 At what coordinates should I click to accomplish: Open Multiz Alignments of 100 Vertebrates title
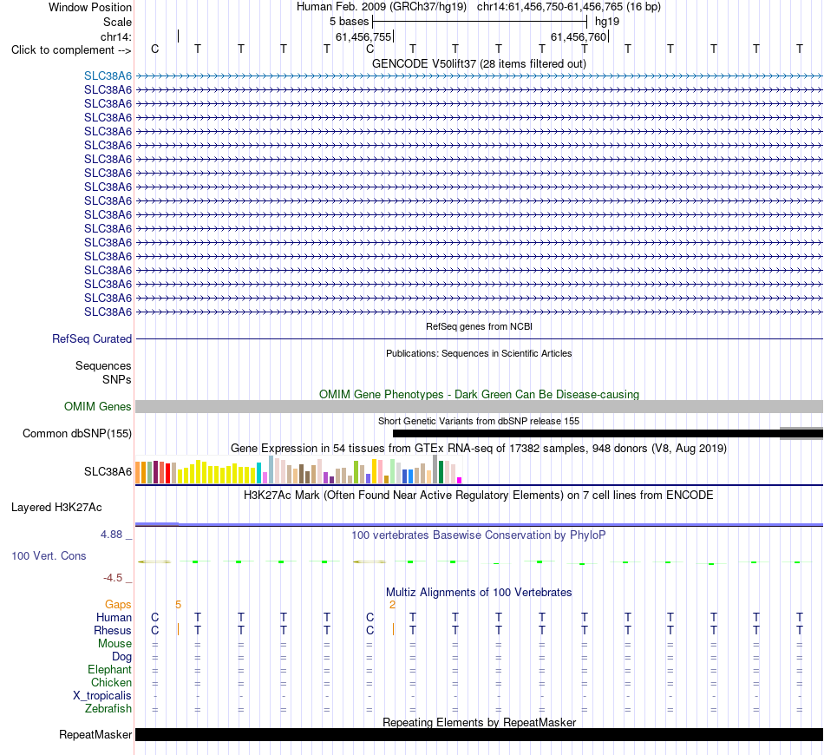[x=479, y=593]
